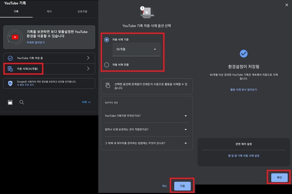Click the YouTube 기록 자동 삭제 옵션 선택 title
This screenshot has width=292, height=194.
coord(147,26)
